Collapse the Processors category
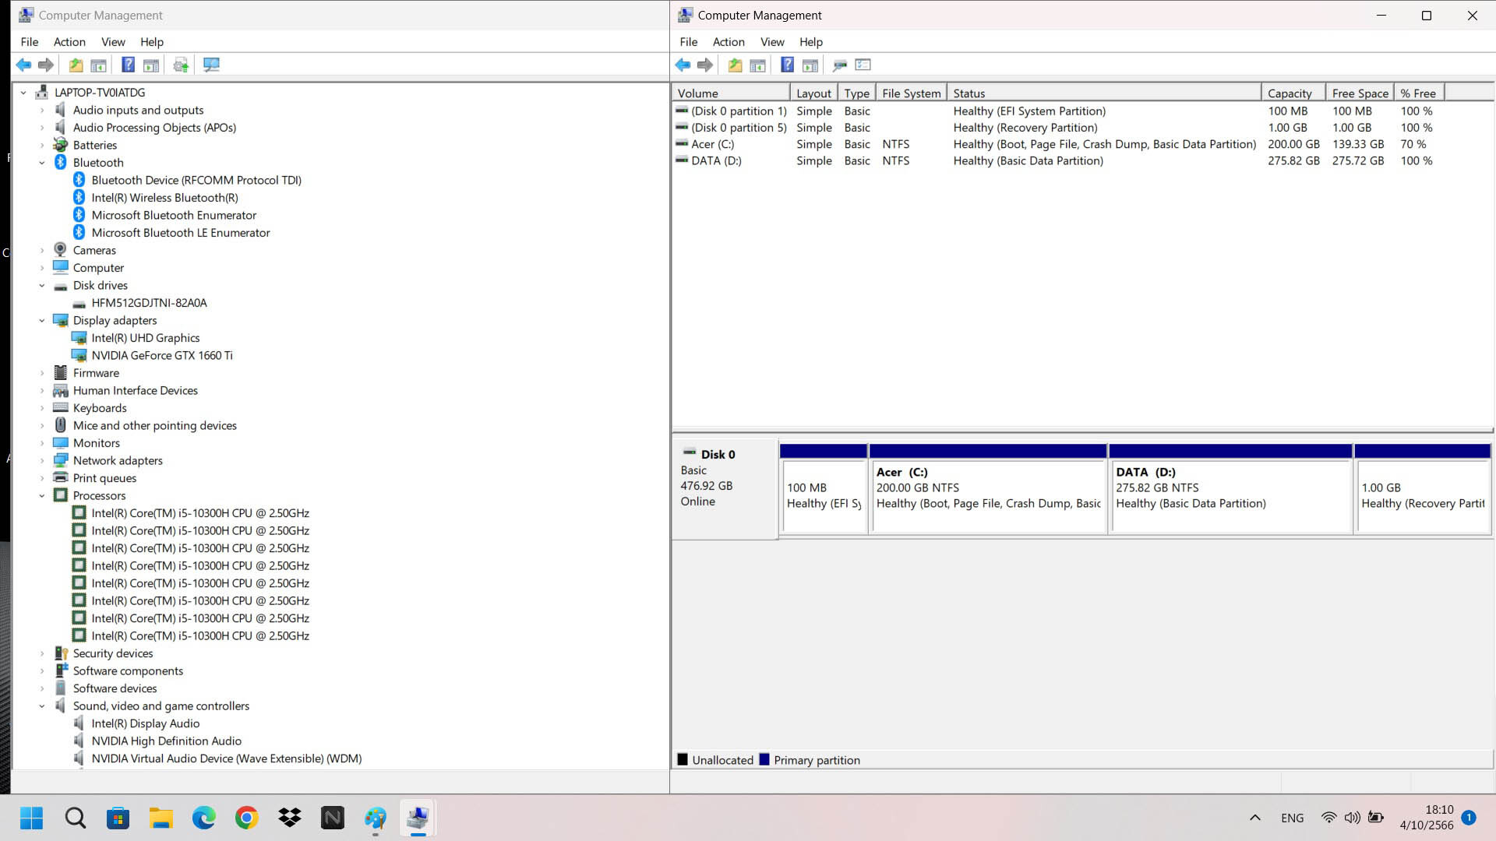 pos(42,496)
